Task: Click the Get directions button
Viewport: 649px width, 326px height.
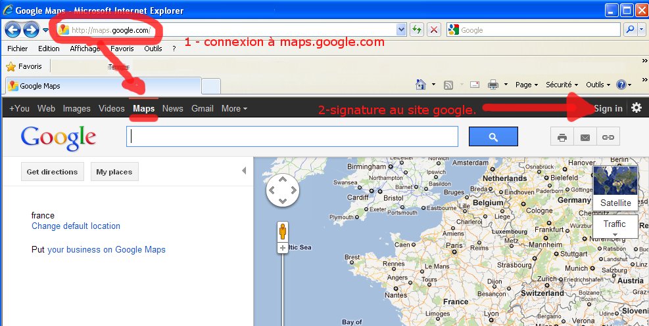Action: coord(52,172)
